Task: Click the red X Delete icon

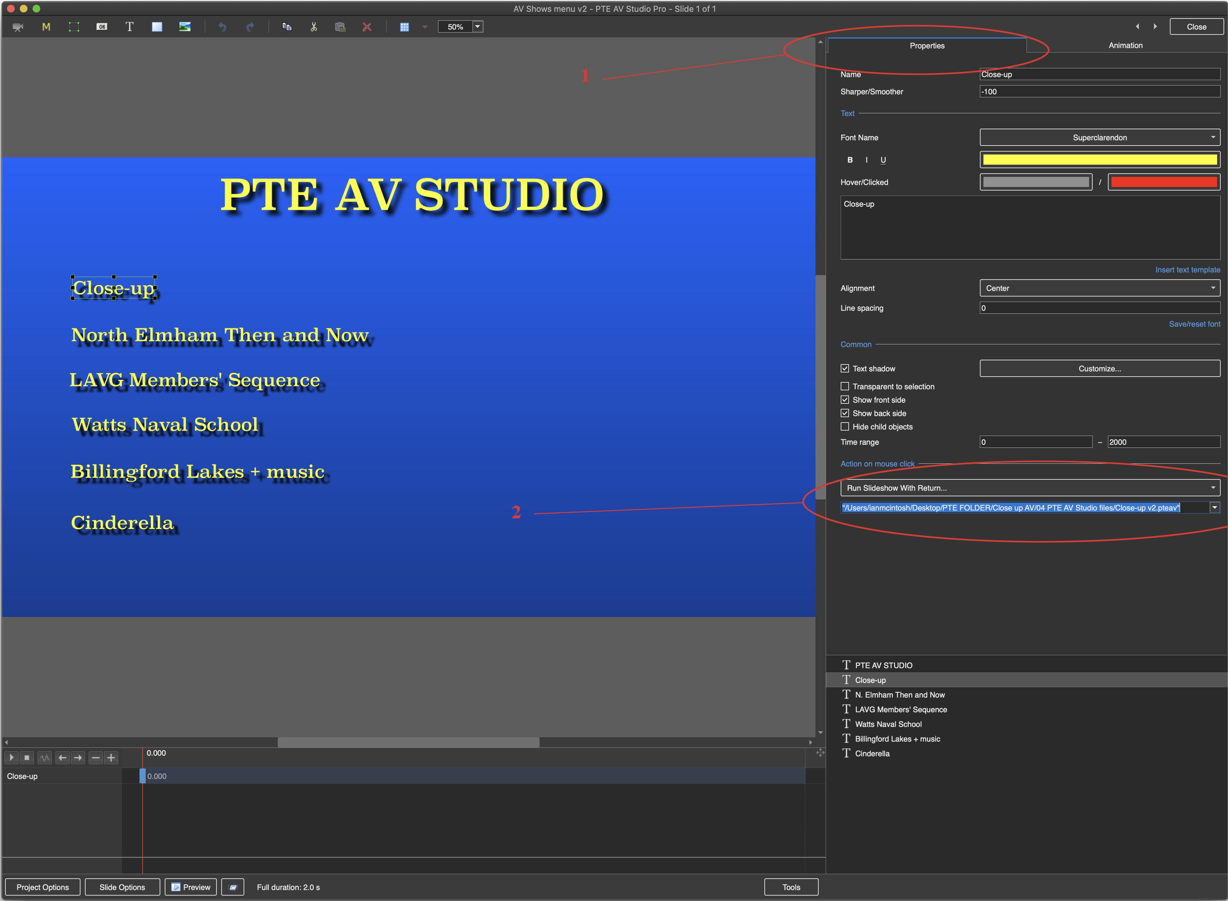Action: (x=367, y=27)
